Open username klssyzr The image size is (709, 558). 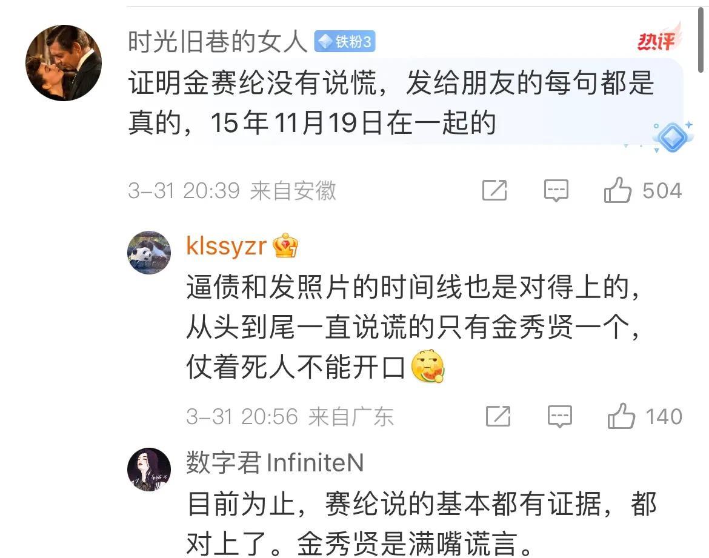tap(226, 246)
